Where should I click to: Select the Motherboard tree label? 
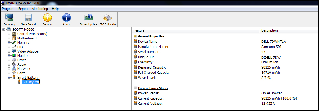pyautogui.click(x=27, y=38)
